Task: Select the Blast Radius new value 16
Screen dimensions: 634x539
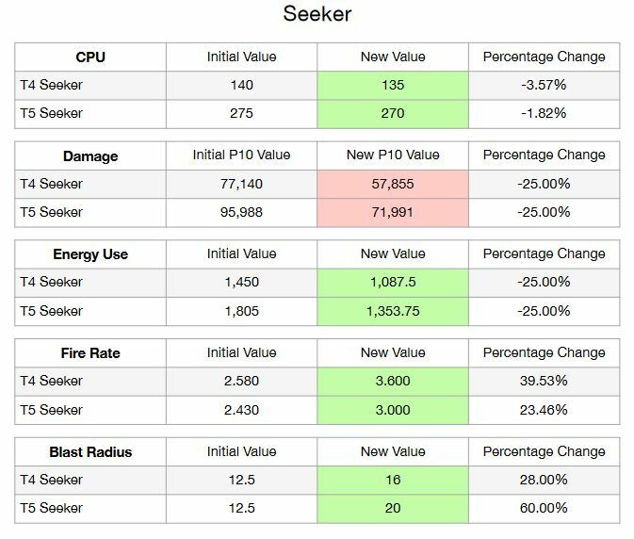Action: point(393,480)
